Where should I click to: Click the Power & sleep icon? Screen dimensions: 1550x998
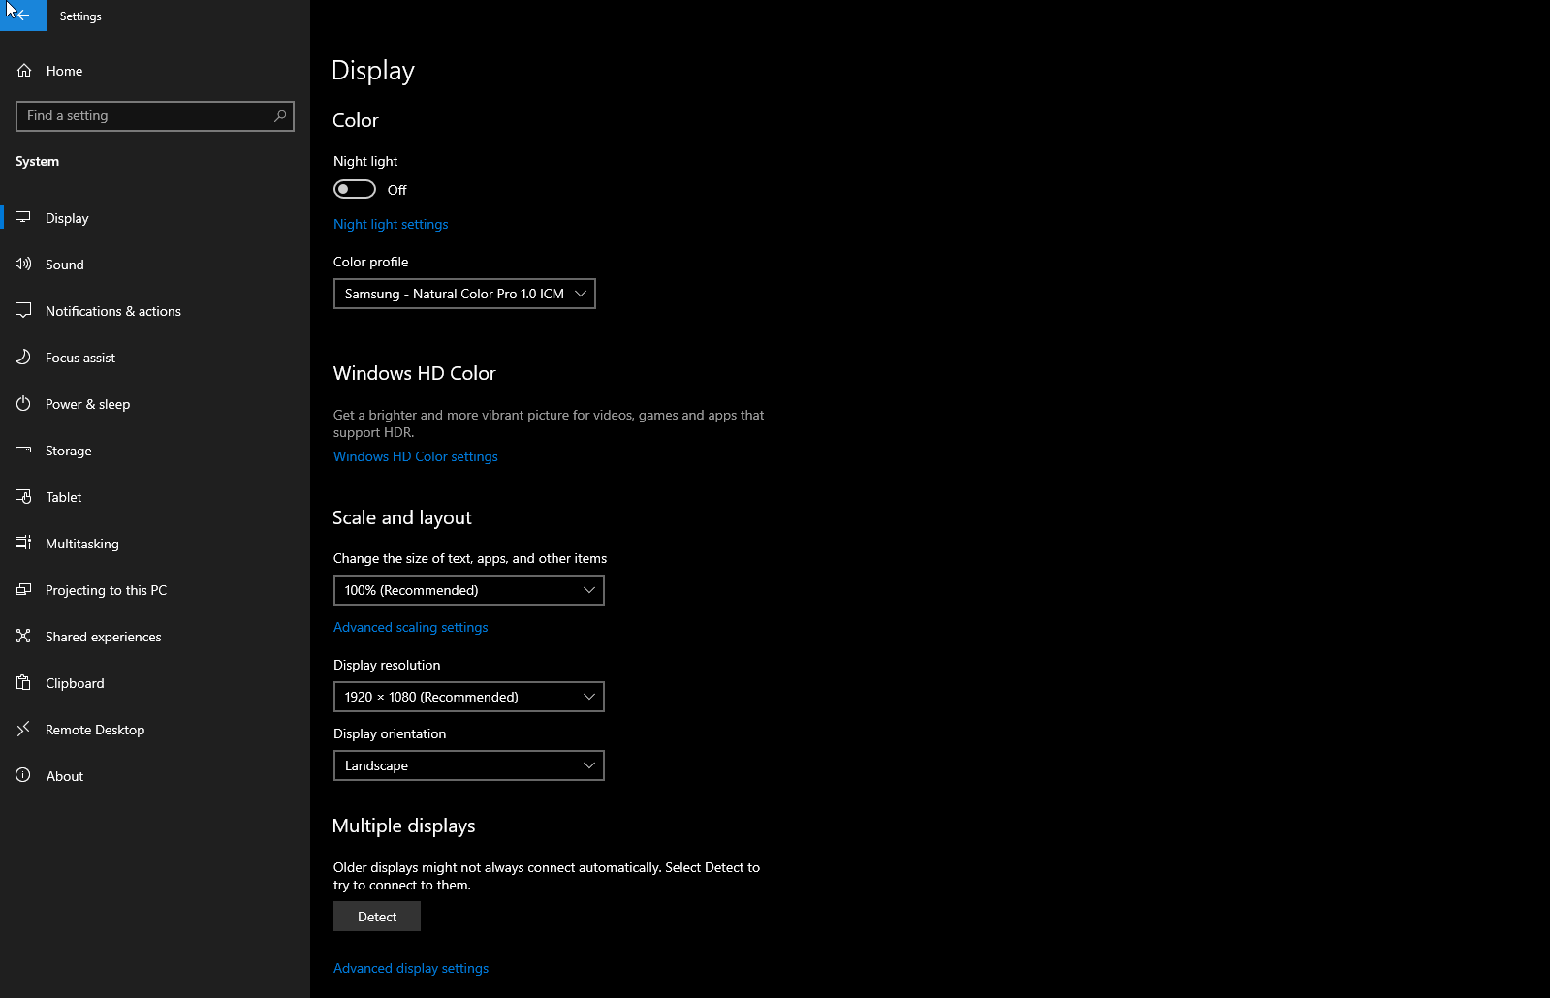(x=23, y=404)
